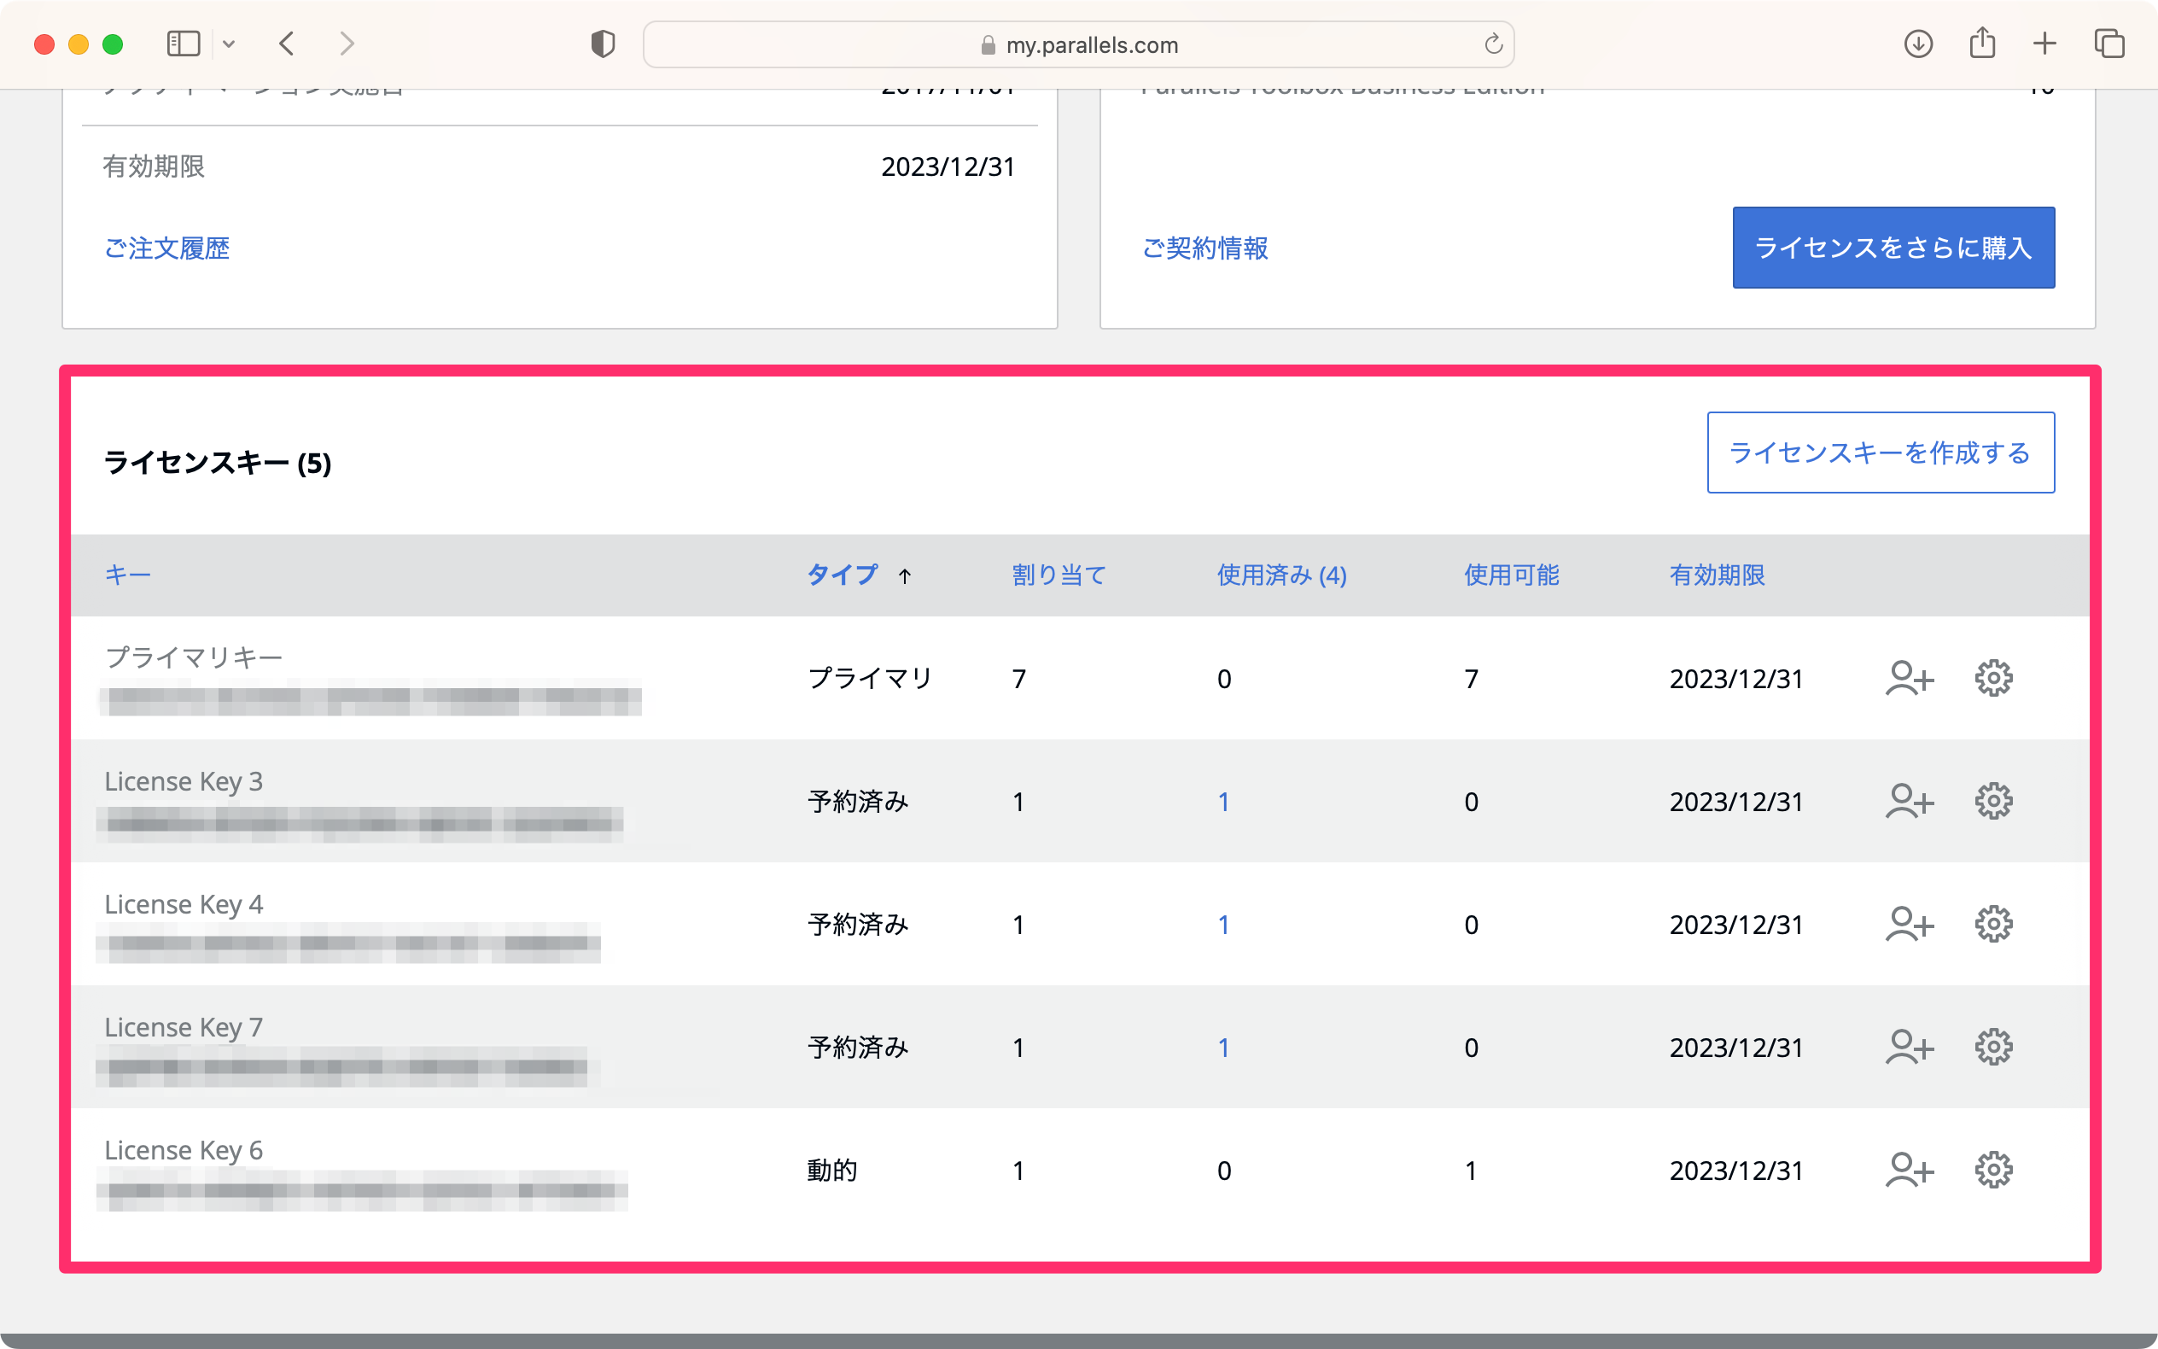Click 有効期限 label in the top card

(x=154, y=166)
